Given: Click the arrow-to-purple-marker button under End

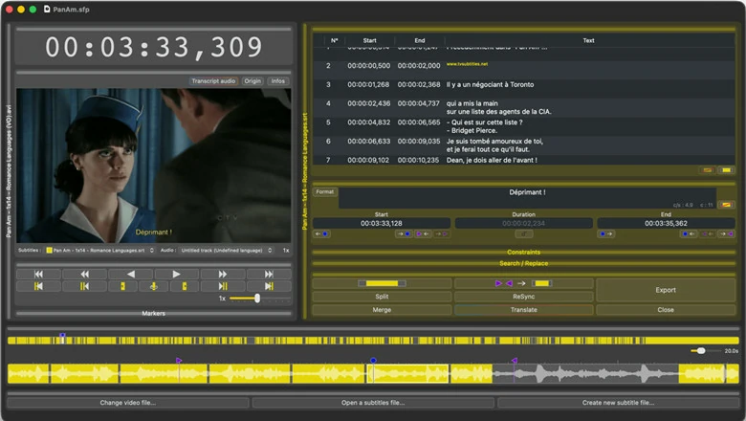Looking at the screenshot, I should (727, 234).
